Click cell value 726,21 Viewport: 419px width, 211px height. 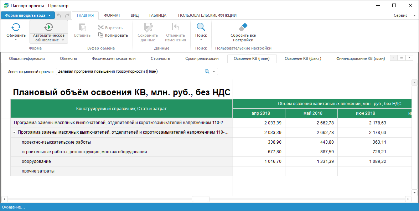[x=364, y=152]
